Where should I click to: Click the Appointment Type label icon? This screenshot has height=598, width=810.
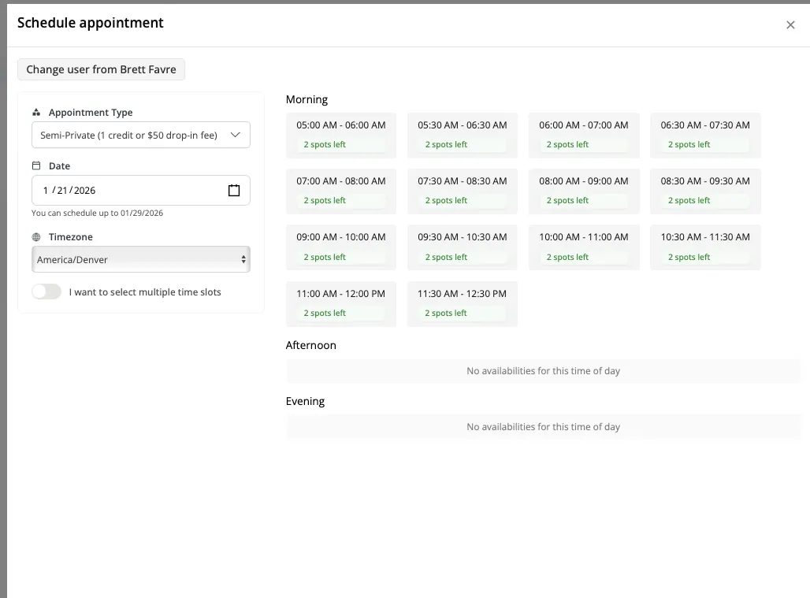36,112
